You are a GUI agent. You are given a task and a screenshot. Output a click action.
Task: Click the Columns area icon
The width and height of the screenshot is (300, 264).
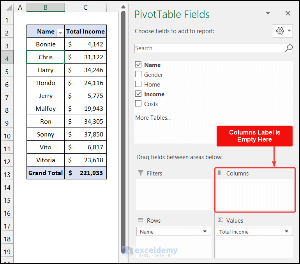coord(220,173)
